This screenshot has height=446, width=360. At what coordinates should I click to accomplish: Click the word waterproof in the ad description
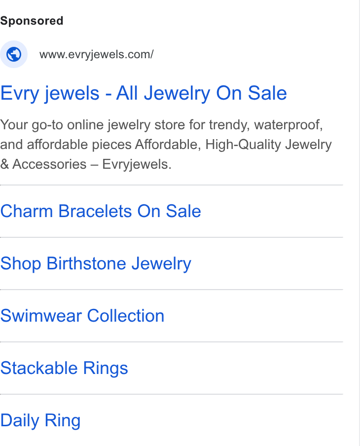(288, 125)
